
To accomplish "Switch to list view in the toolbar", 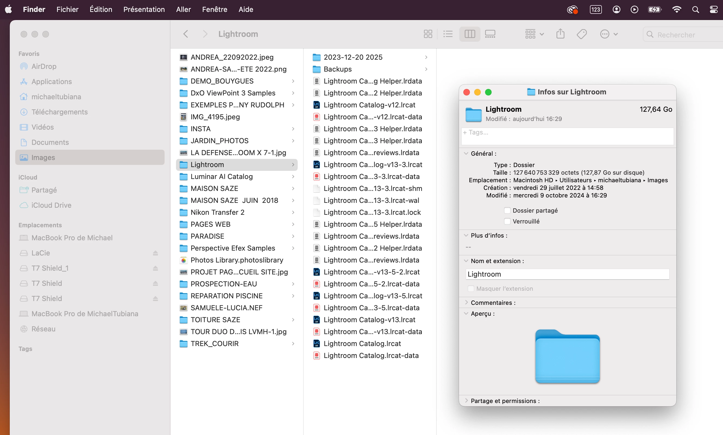I will [x=448, y=34].
